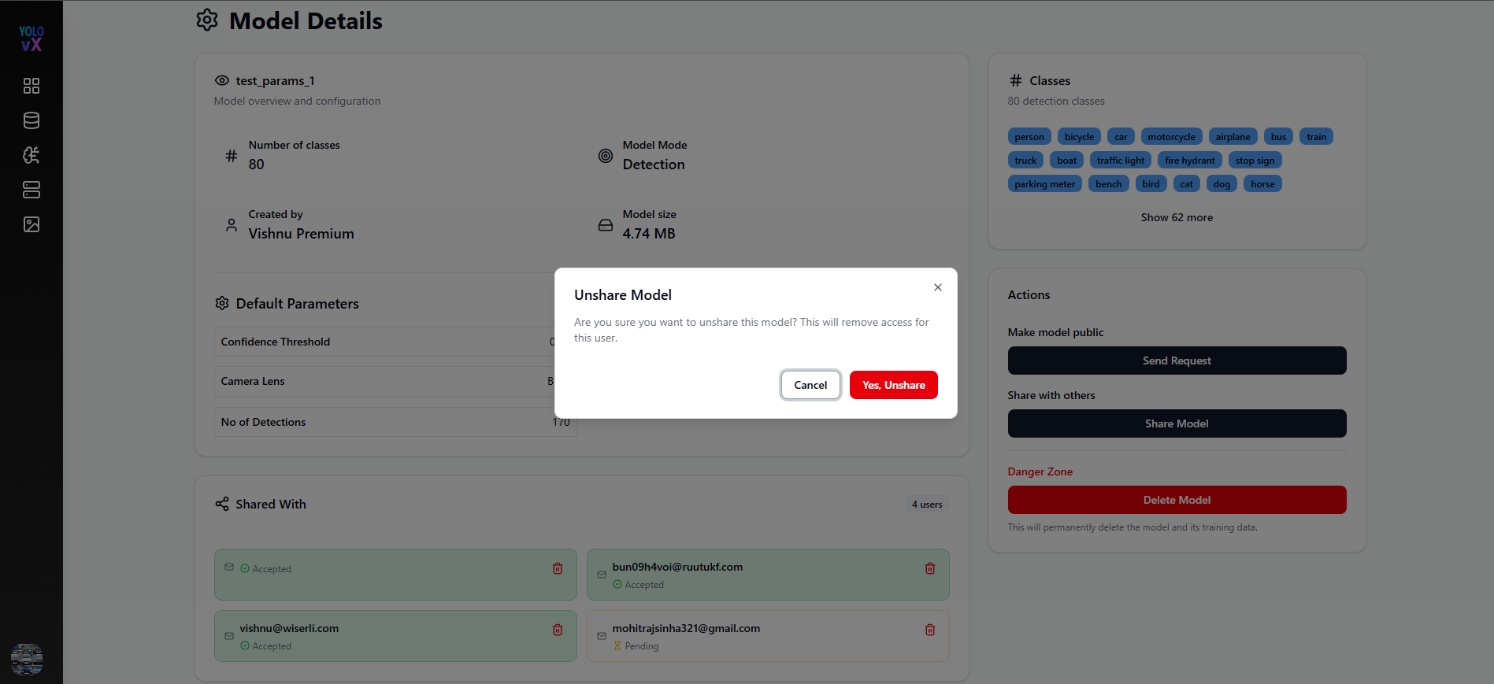
Task: Select the traffic light class tag
Action: 1121,161
